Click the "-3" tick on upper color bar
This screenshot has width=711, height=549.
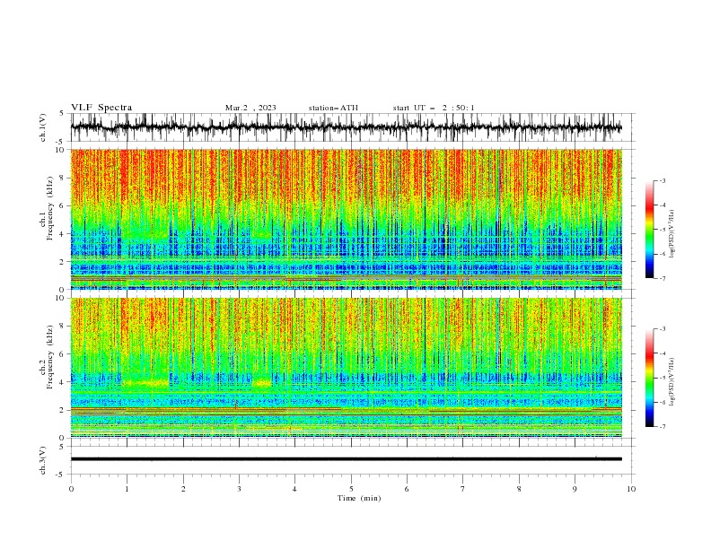pyautogui.click(x=663, y=180)
